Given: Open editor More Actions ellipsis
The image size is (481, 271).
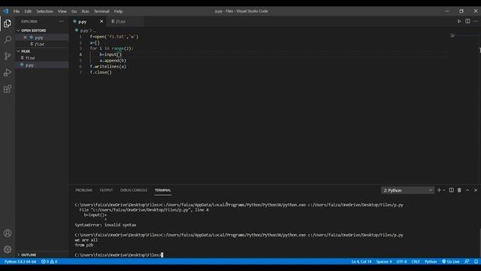Looking at the screenshot, I should pos(476,21).
